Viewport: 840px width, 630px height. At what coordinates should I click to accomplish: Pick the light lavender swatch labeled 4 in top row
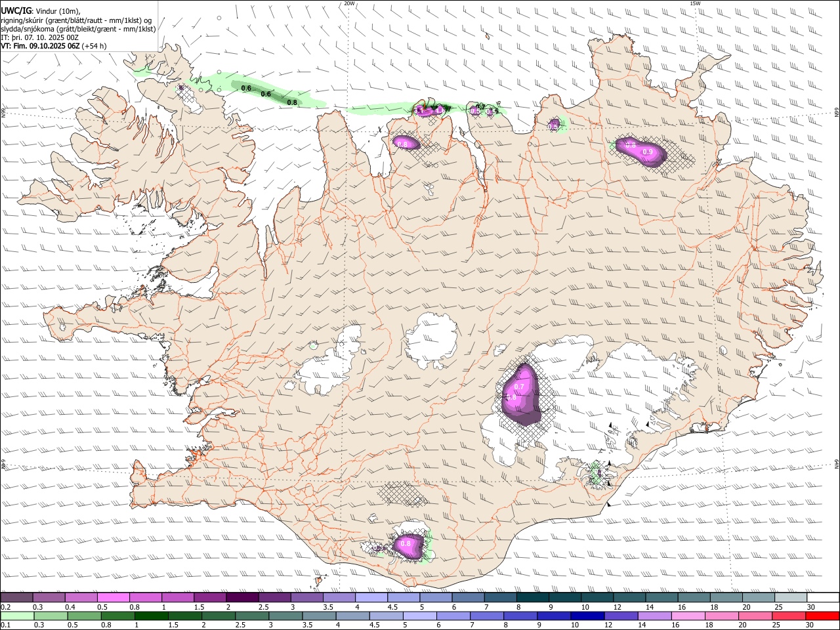[x=371, y=598]
